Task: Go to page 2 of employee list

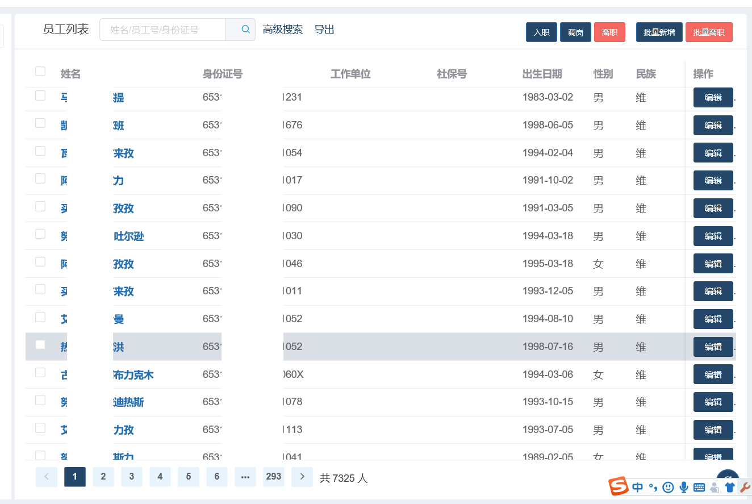Action: 103,477
